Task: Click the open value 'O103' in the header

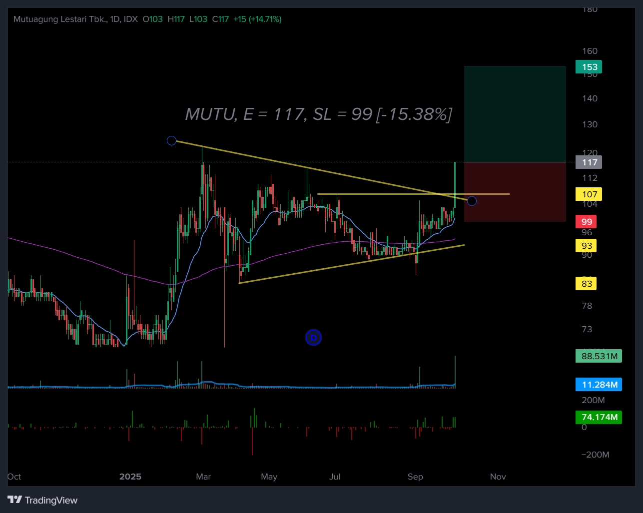Action: point(153,19)
